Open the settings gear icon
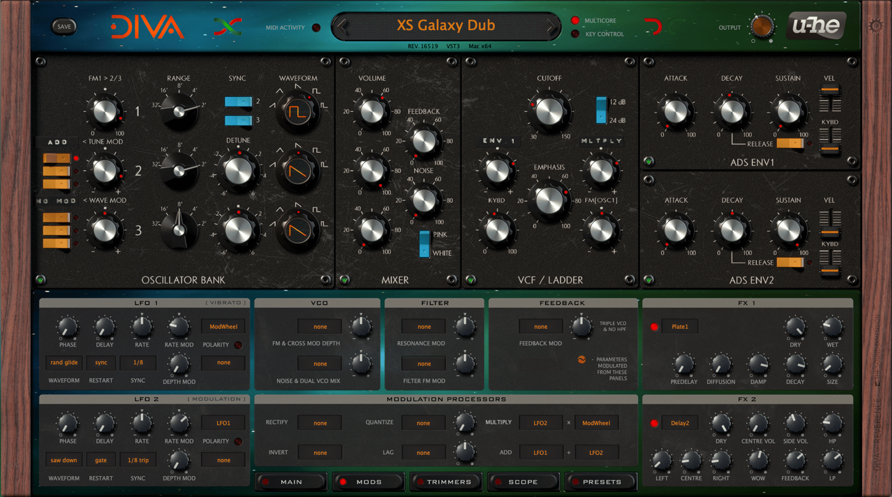Viewport: 892px width, 497px height. pyautogui.click(x=876, y=26)
